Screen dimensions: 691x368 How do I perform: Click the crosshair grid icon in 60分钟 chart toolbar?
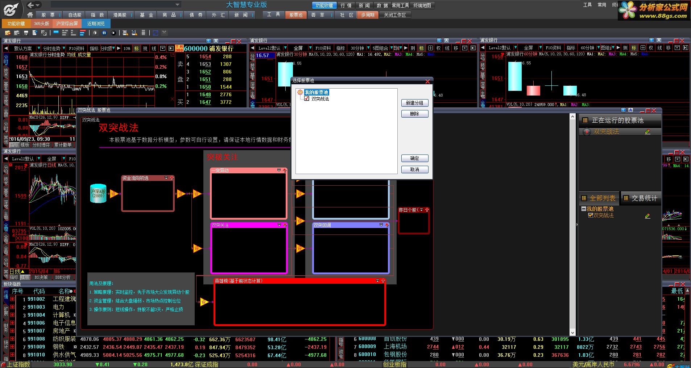[x=643, y=48]
